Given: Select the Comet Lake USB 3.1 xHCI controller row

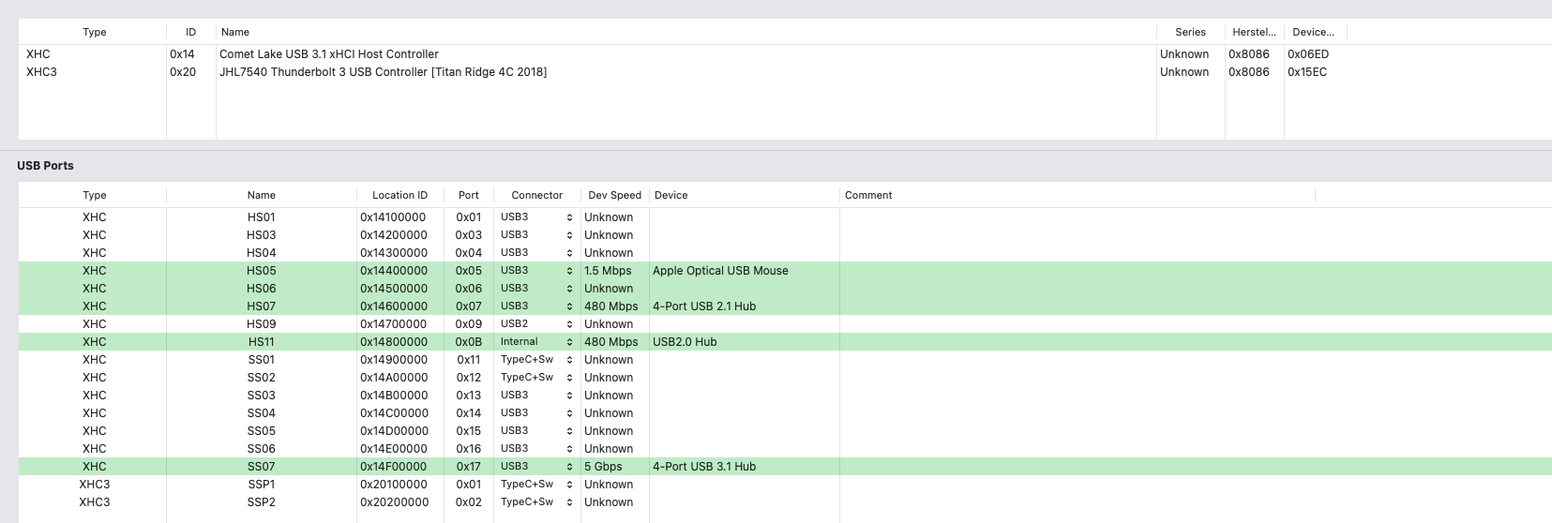Looking at the screenshot, I should point(328,54).
